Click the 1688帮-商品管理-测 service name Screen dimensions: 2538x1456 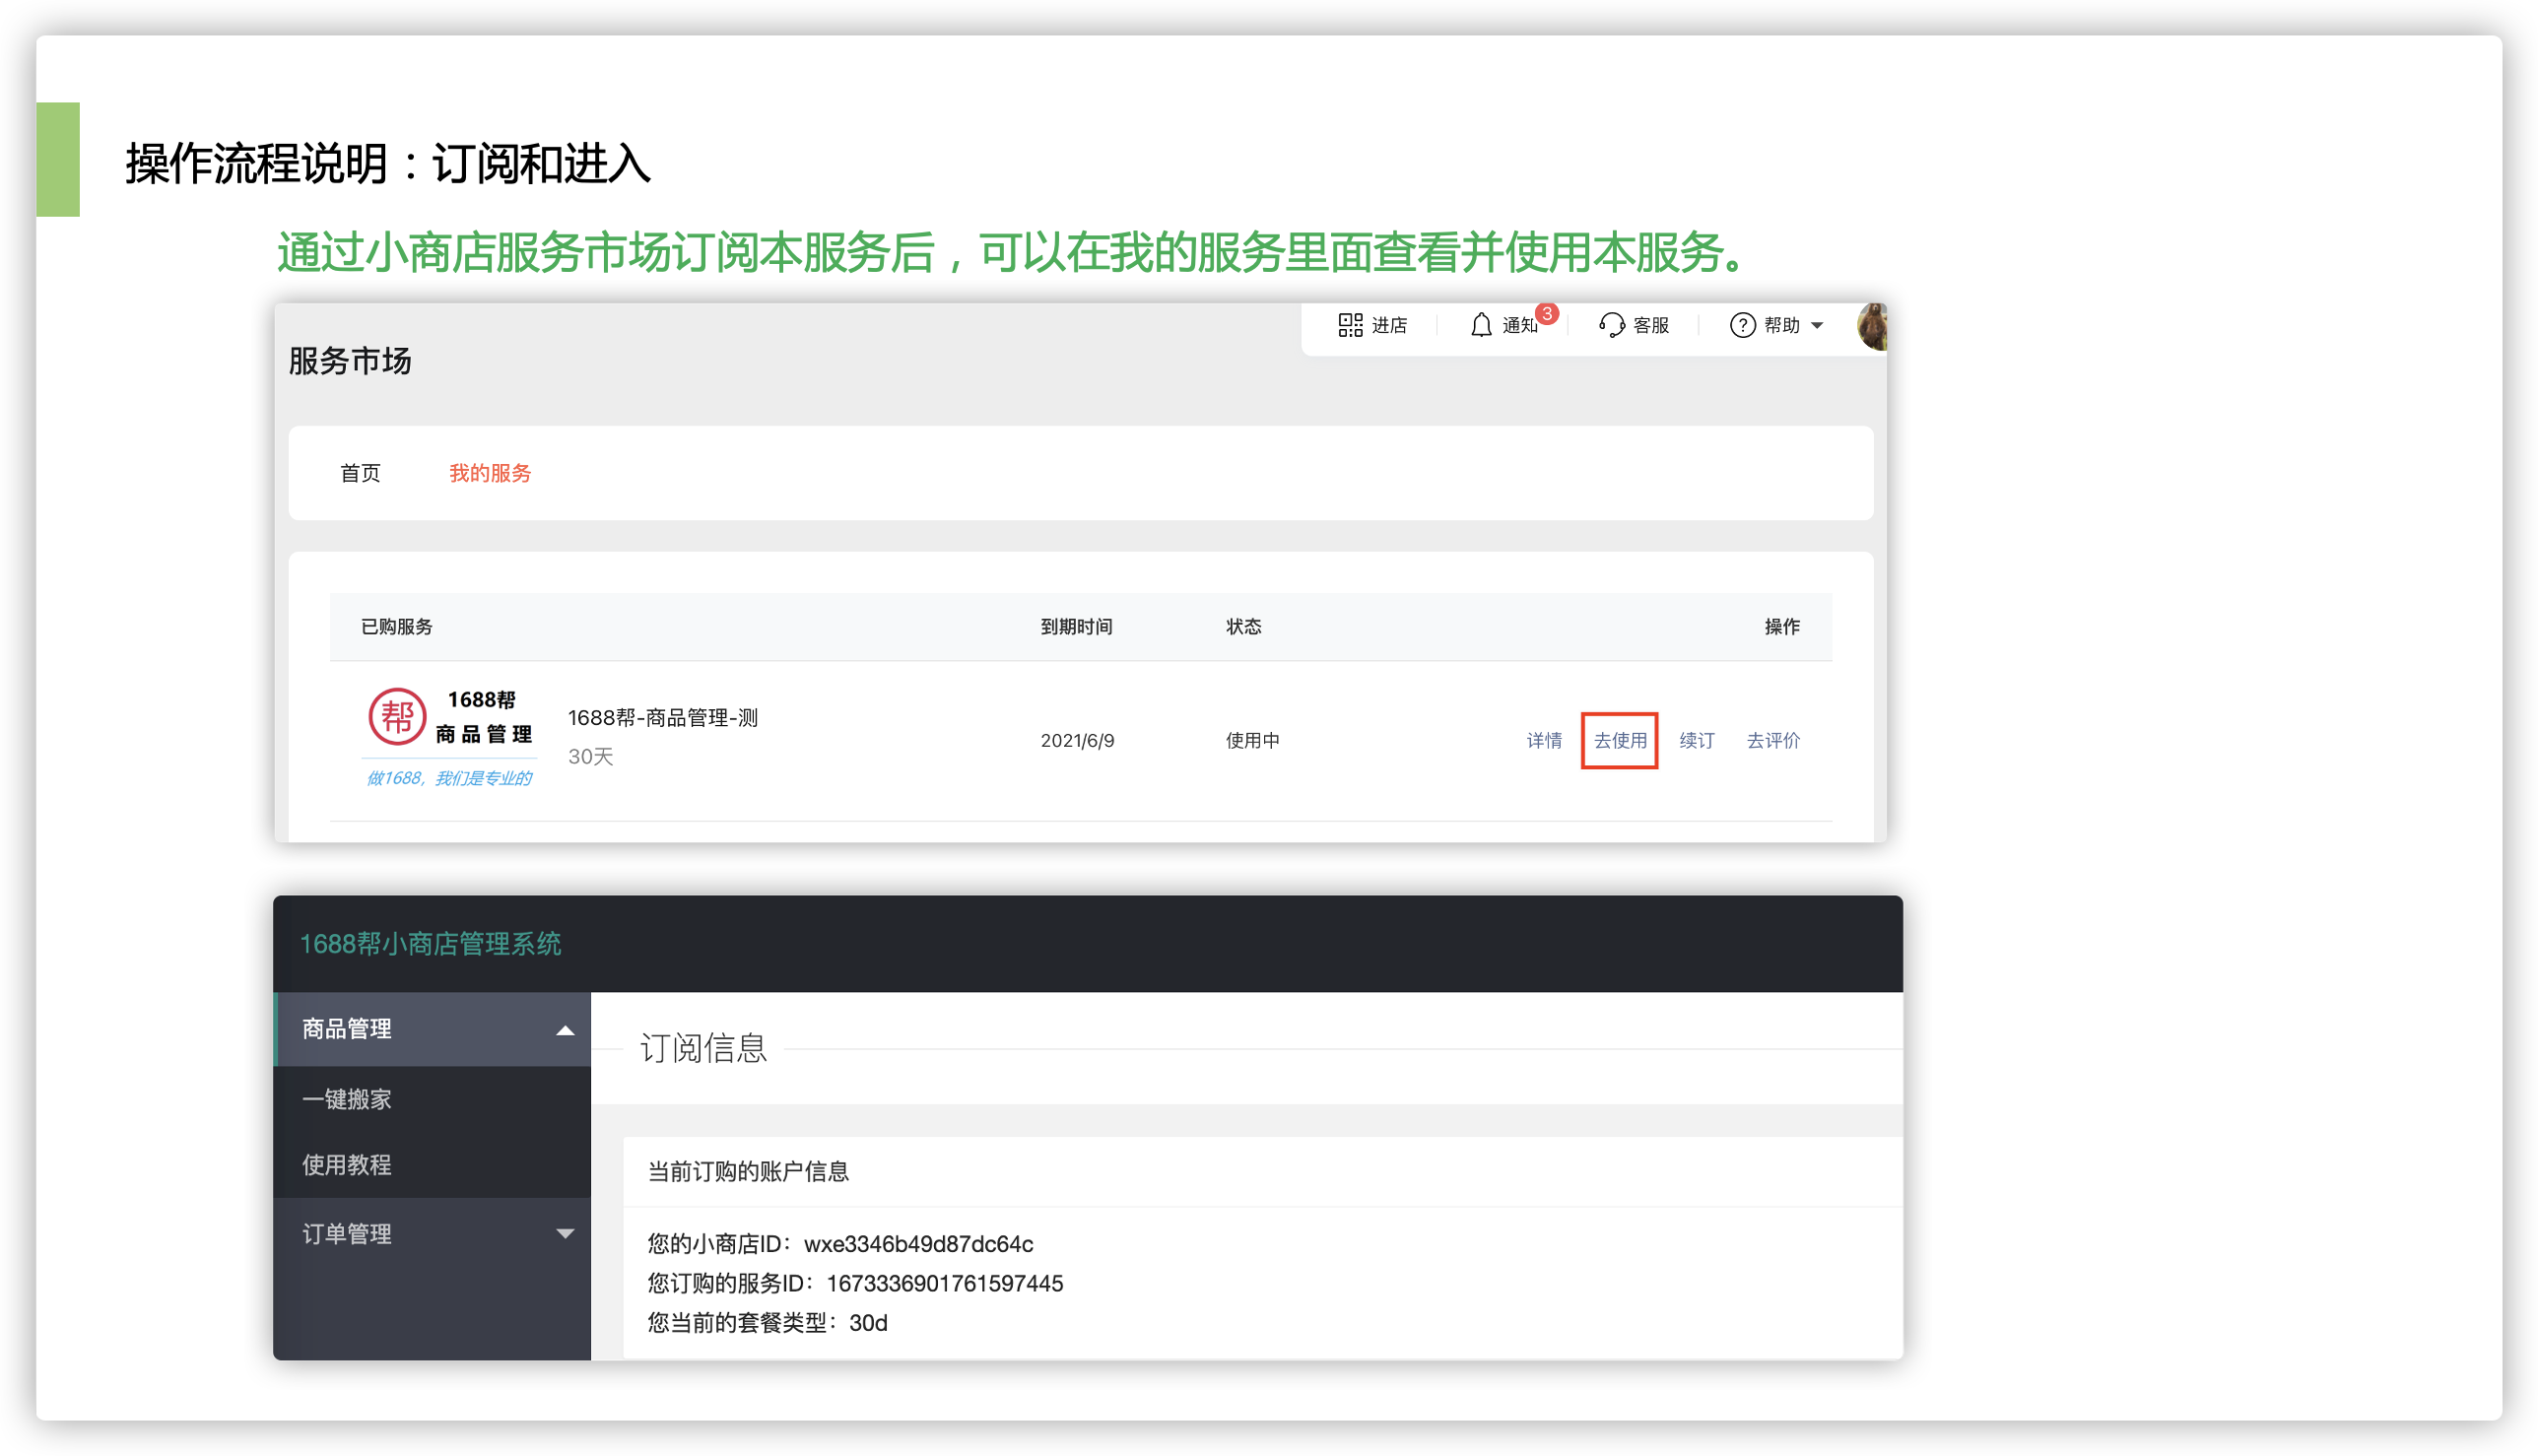pos(663,717)
